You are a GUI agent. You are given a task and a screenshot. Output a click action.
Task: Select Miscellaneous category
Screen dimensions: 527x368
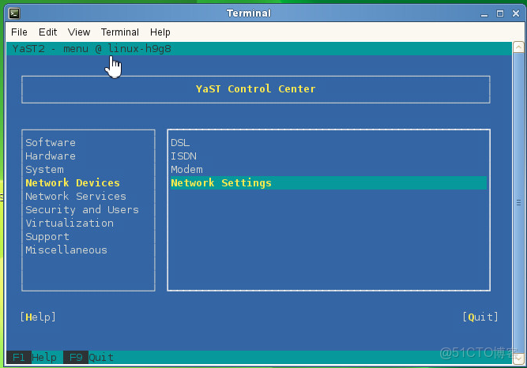pos(66,250)
